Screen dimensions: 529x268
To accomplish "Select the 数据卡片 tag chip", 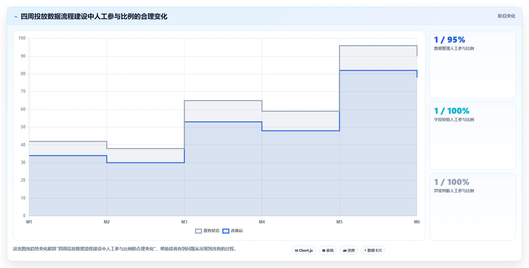I will (373, 250).
